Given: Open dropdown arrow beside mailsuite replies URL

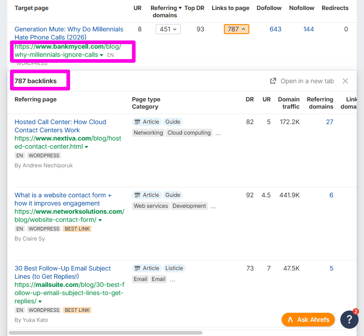Looking at the screenshot, I should (x=40, y=301).
